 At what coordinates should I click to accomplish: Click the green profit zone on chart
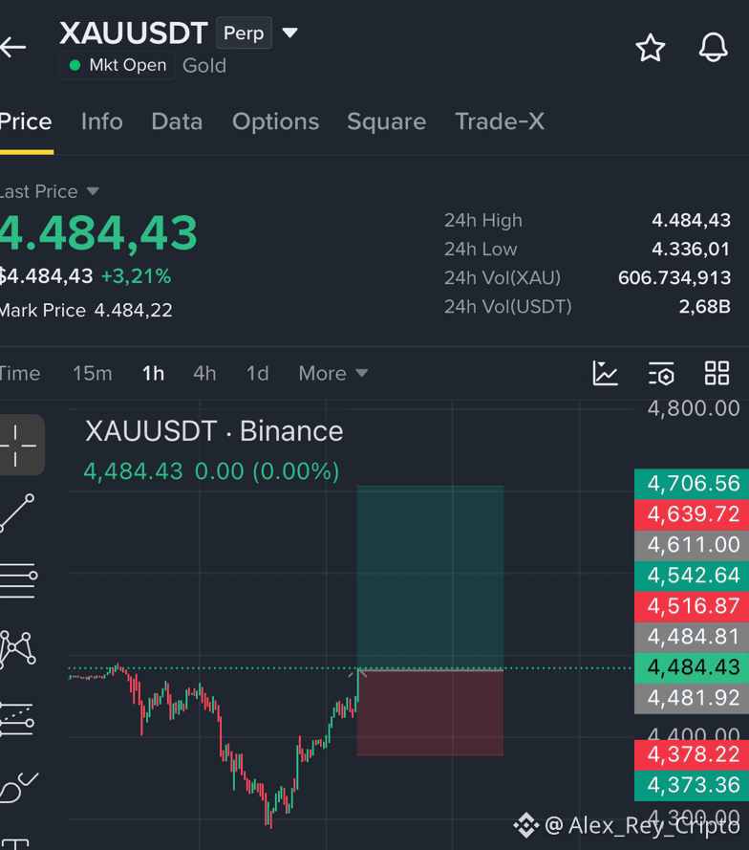coord(430,578)
